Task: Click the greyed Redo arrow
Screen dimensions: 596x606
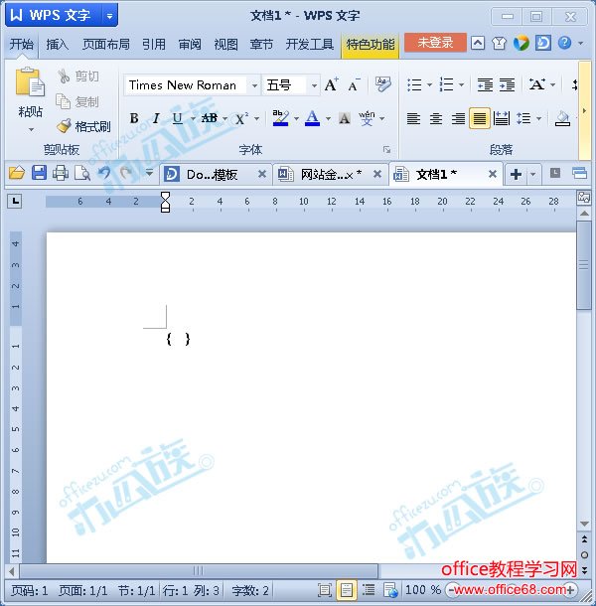Action: tap(126, 173)
